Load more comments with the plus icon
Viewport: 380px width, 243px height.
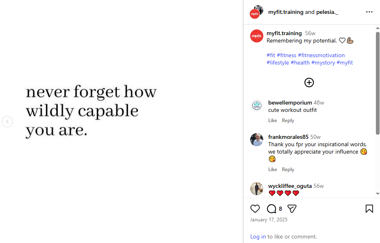point(309,82)
